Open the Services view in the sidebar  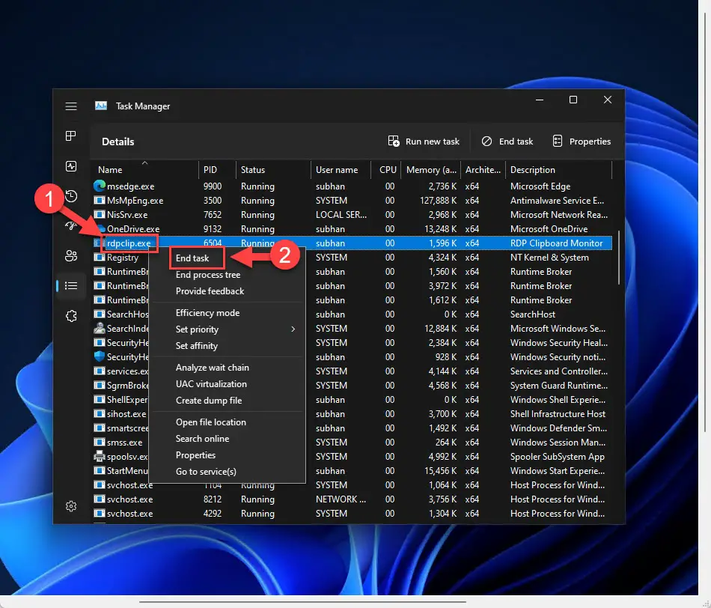[71, 316]
